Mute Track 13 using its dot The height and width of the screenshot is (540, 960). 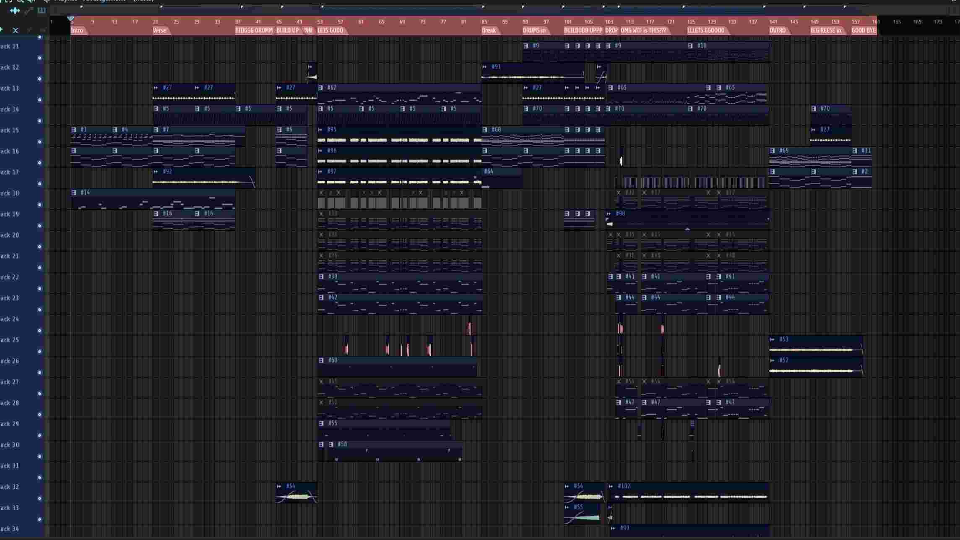pos(40,100)
